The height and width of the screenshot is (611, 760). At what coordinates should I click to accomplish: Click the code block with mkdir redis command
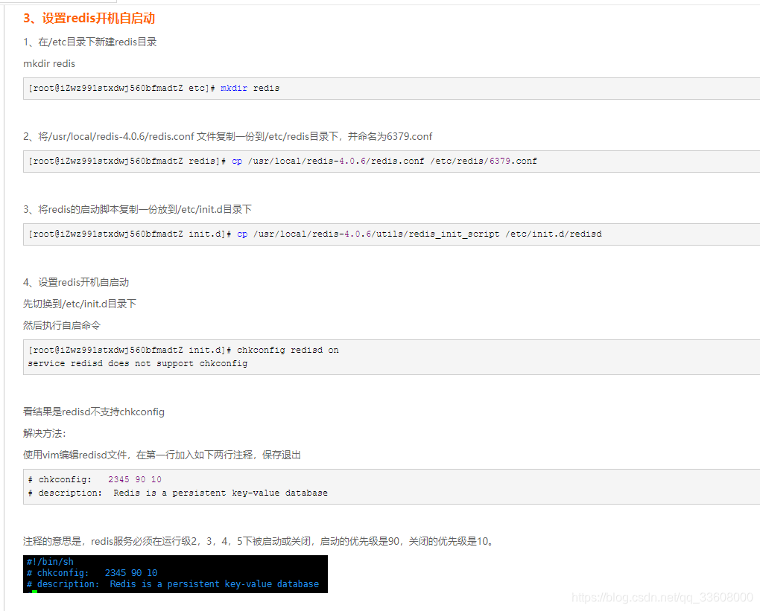391,88
